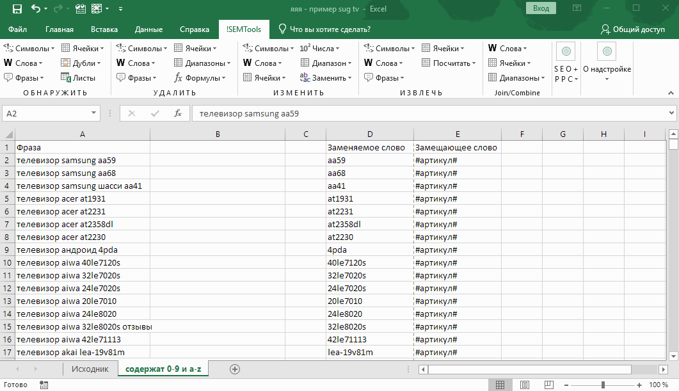Click Листы button in Обнаружить group
The image size is (679, 391).
tap(78, 78)
